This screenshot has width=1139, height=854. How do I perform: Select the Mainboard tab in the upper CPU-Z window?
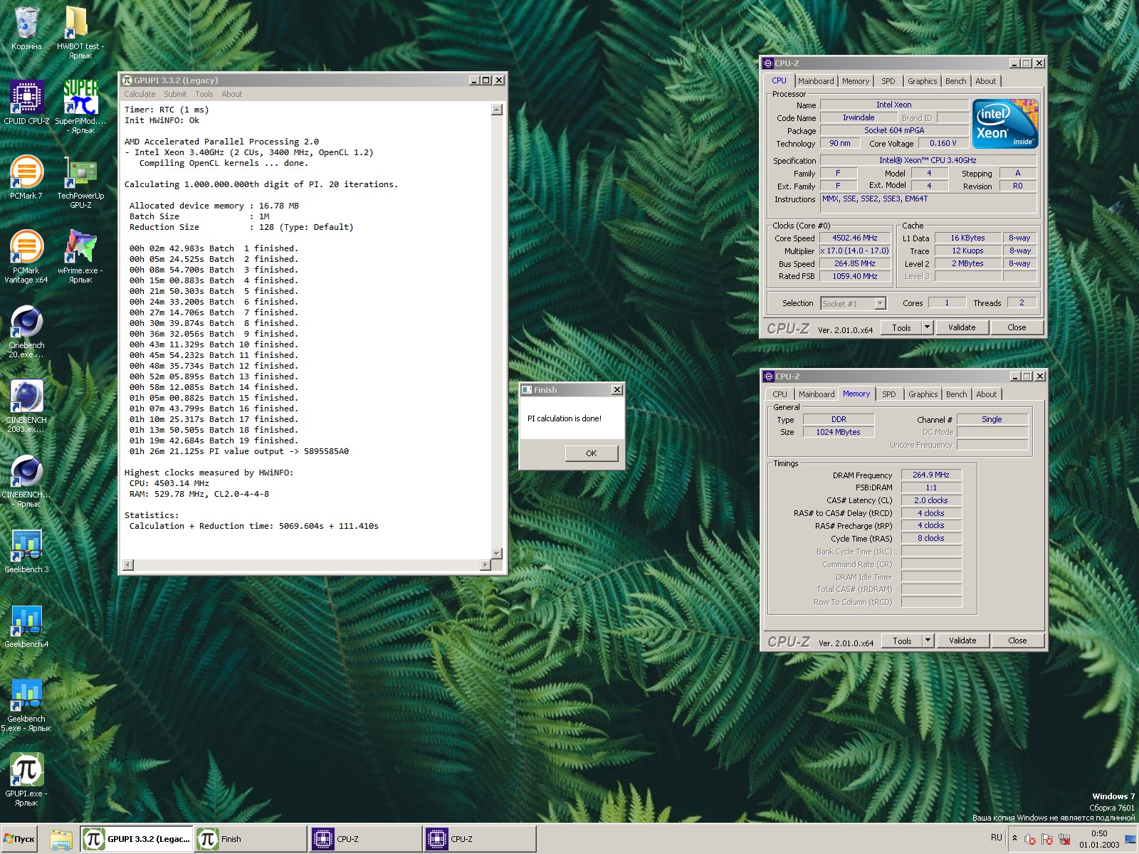coord(816,81)
